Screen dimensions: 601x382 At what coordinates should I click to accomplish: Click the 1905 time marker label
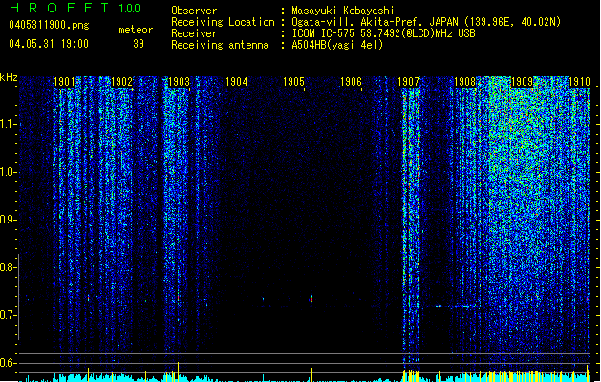pyautogui.click(x=293, y=82)
